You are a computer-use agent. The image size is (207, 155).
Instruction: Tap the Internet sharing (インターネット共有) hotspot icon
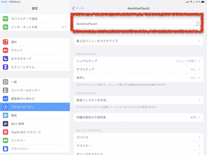[5, 27]
